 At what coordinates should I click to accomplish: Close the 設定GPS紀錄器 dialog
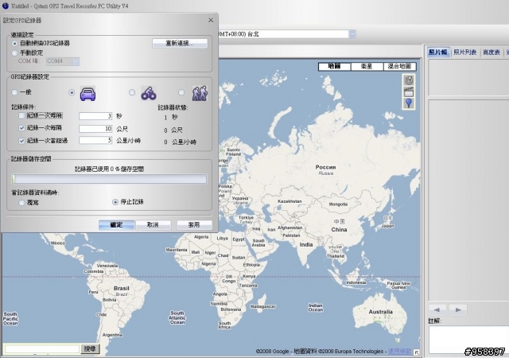[211, 20]
